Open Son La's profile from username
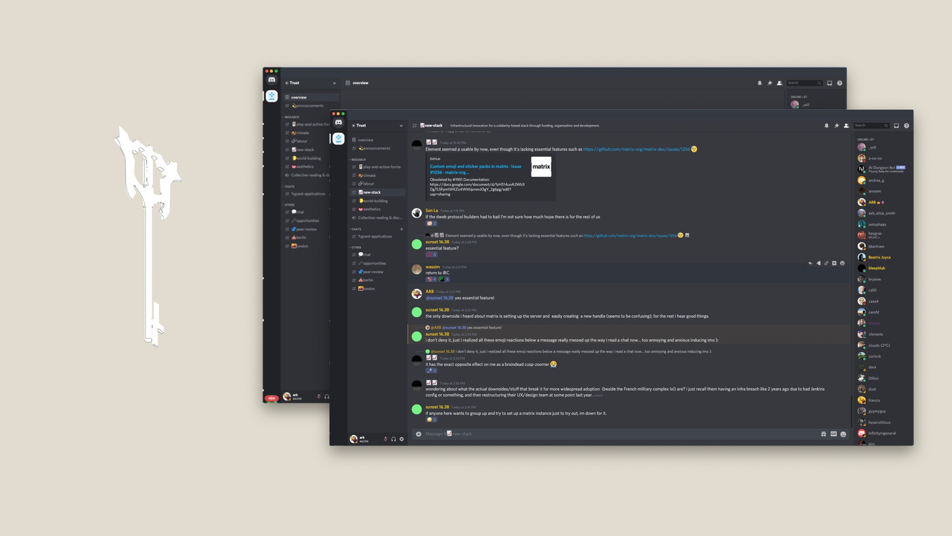Viewport: 952px width, 536px height. pyautogui.click(x=432, y=211)
